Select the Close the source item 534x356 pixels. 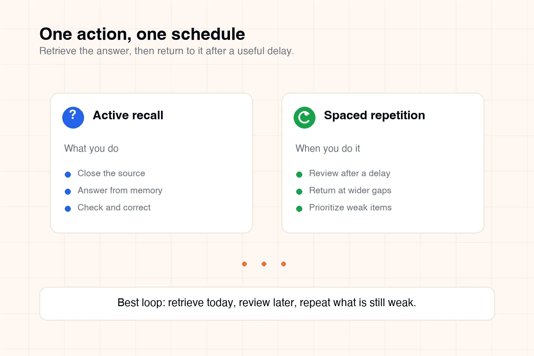point(111,173)
